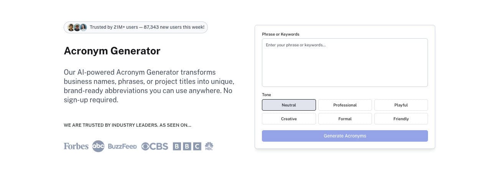Click the leftmost user avatar in badge
The height and width of the screenshot is (175, 492).
[x=71, y=27]
